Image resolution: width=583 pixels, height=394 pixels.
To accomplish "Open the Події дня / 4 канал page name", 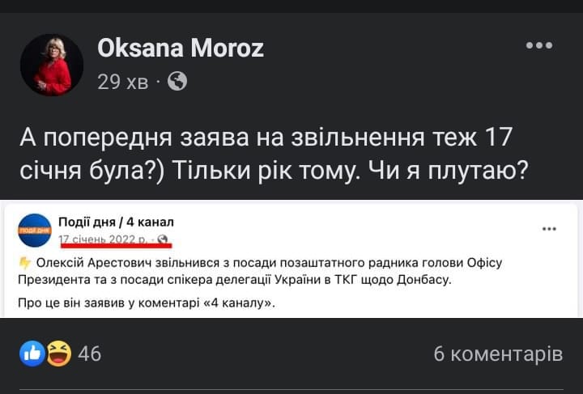I will (116, 222).
